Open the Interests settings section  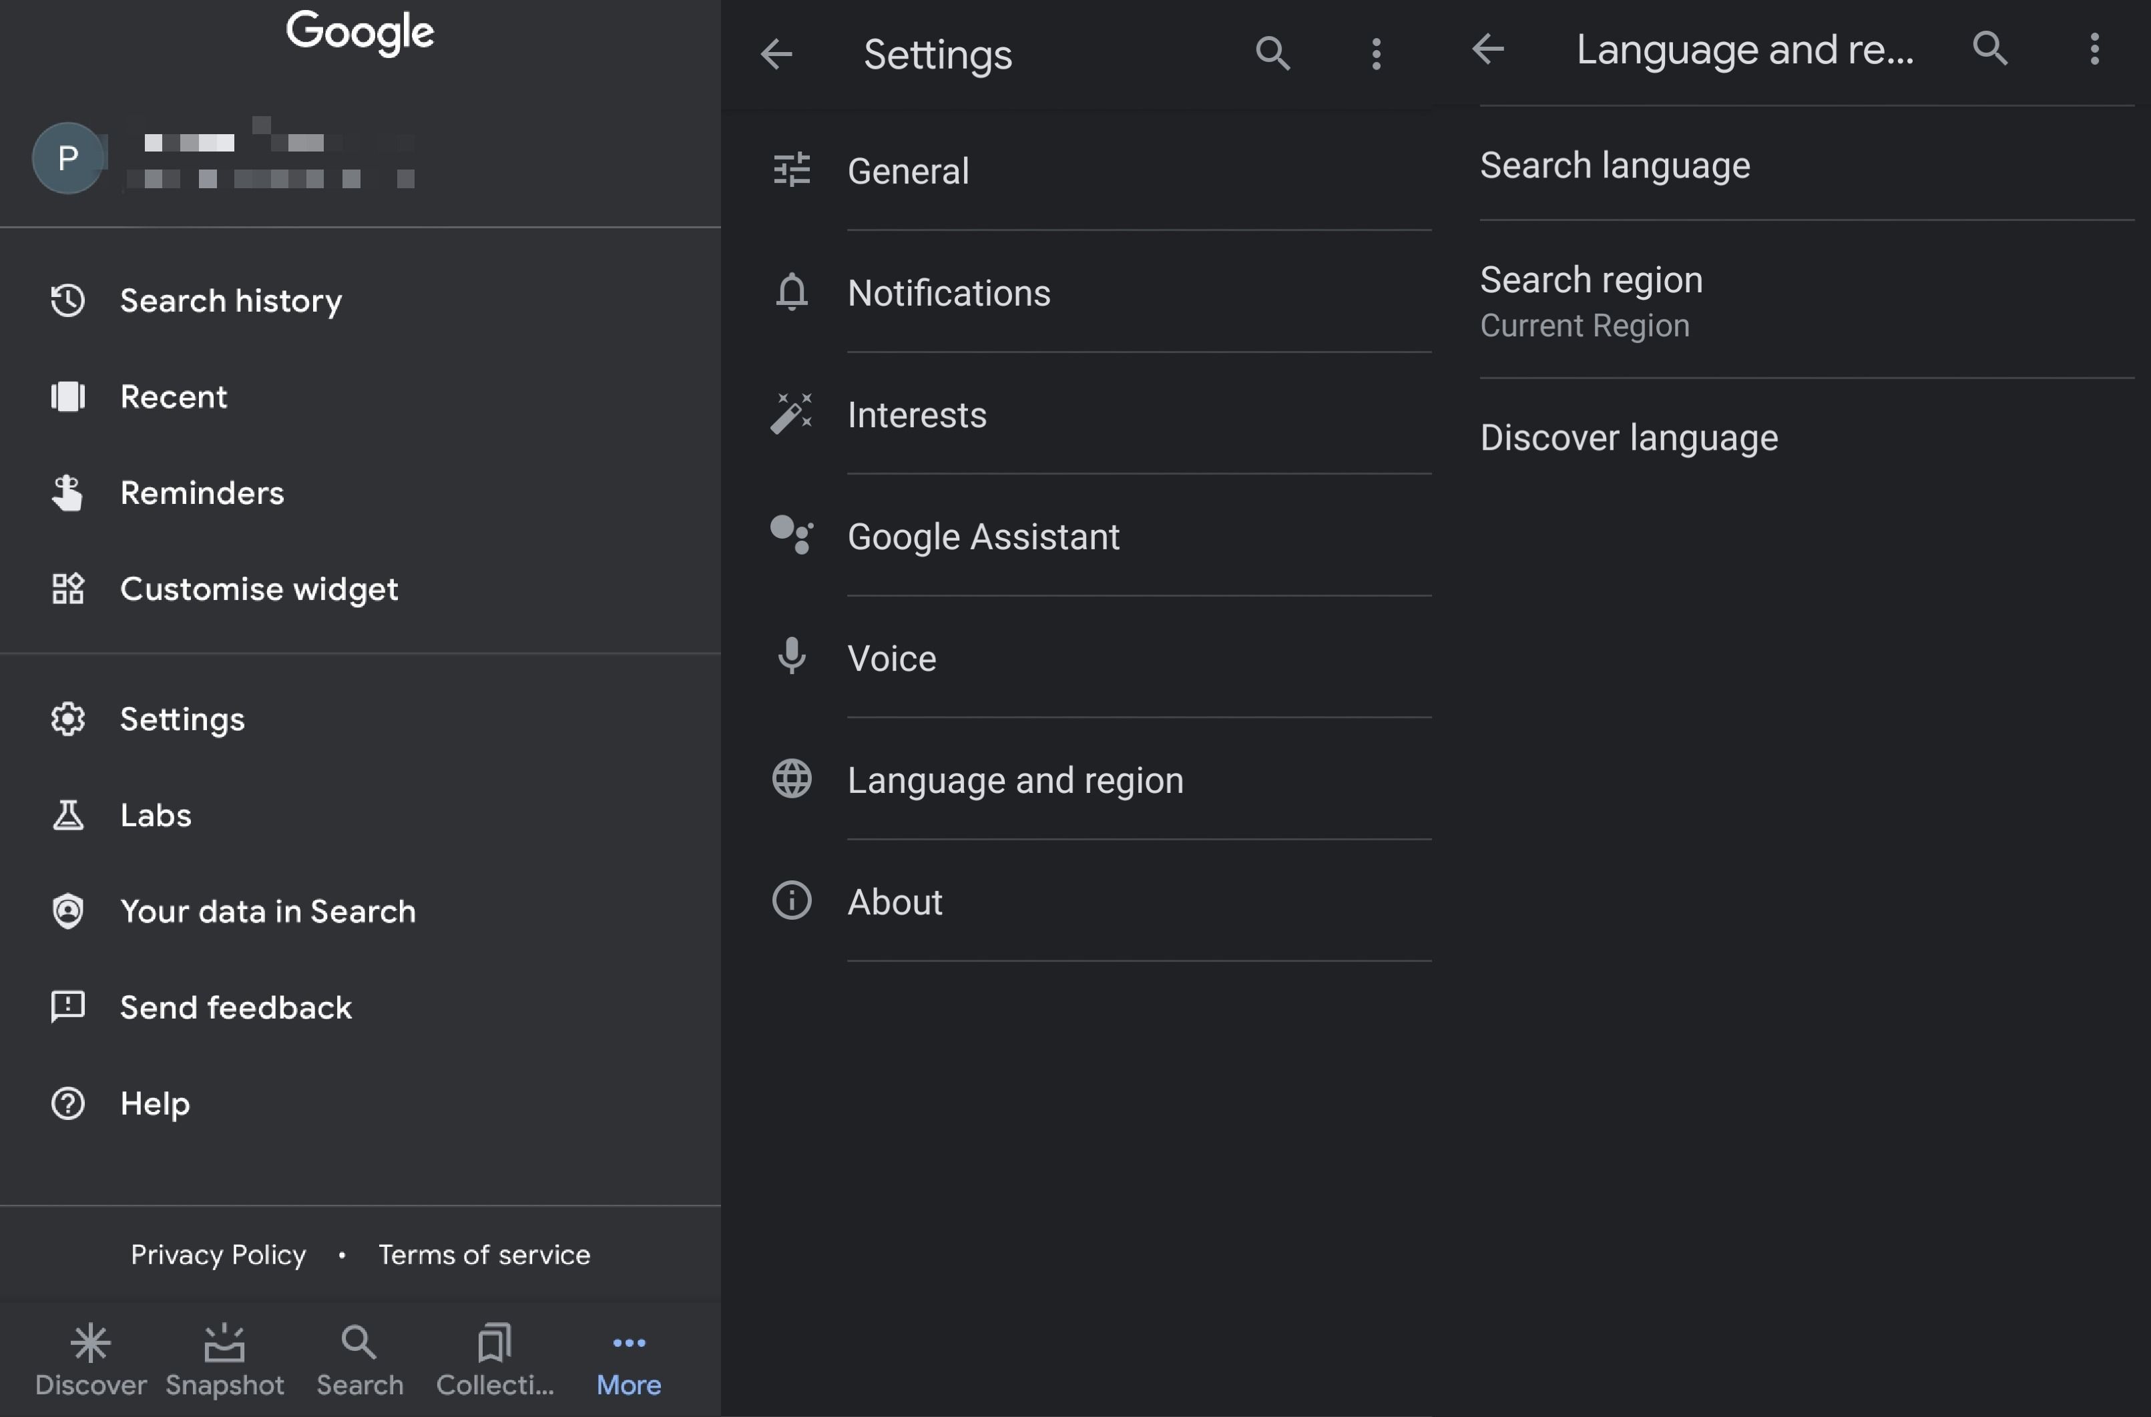click(916, 412)
